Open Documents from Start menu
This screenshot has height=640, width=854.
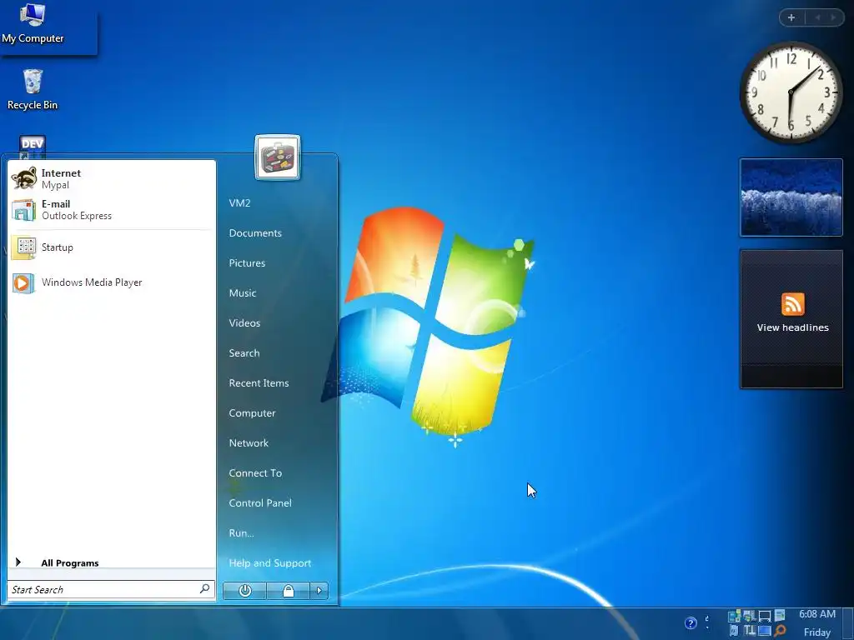tap(255, 233)
